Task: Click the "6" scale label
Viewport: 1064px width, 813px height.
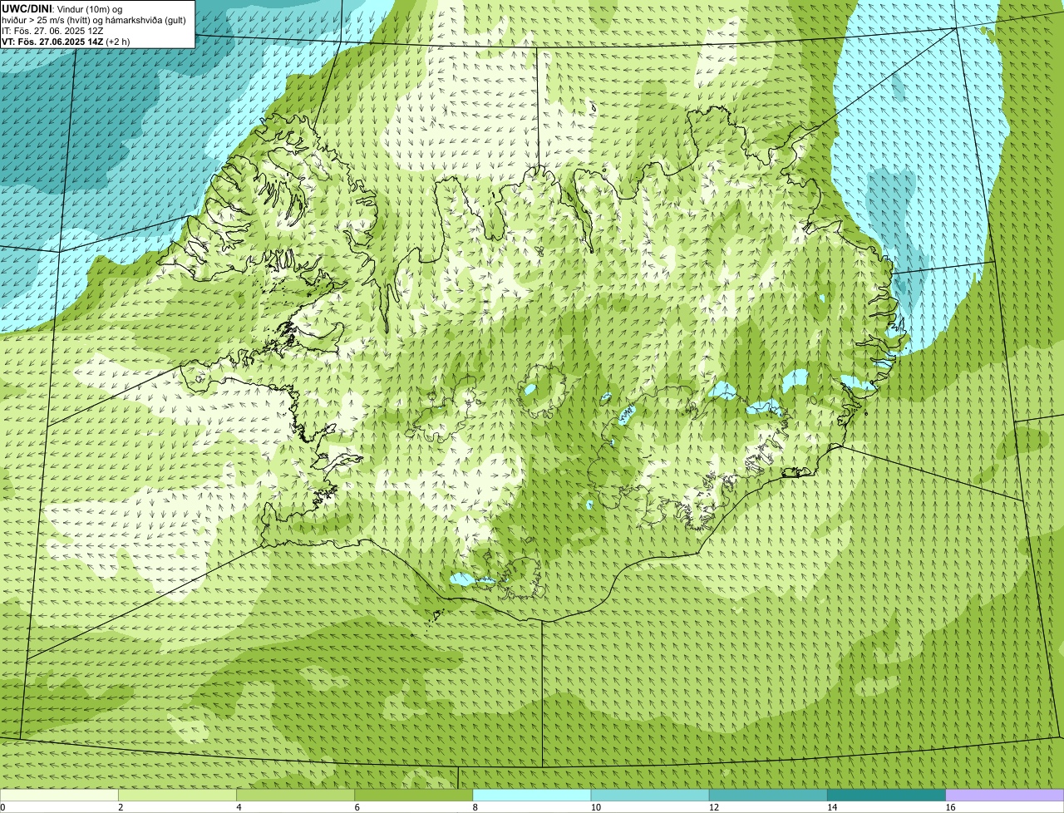Action: pos(357,807)
